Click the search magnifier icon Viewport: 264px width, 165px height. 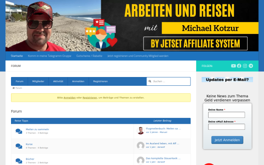pos(150,81)
